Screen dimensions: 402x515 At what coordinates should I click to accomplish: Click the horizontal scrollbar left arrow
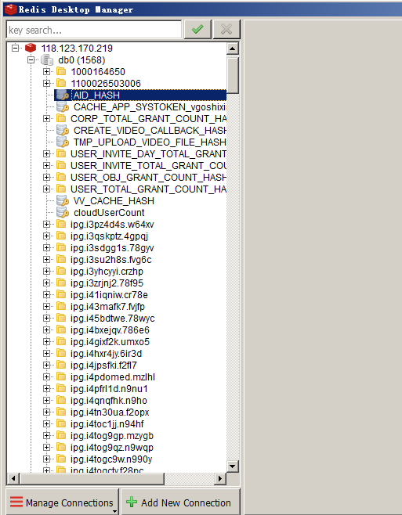pyautogui.click(x=13, y=478)
